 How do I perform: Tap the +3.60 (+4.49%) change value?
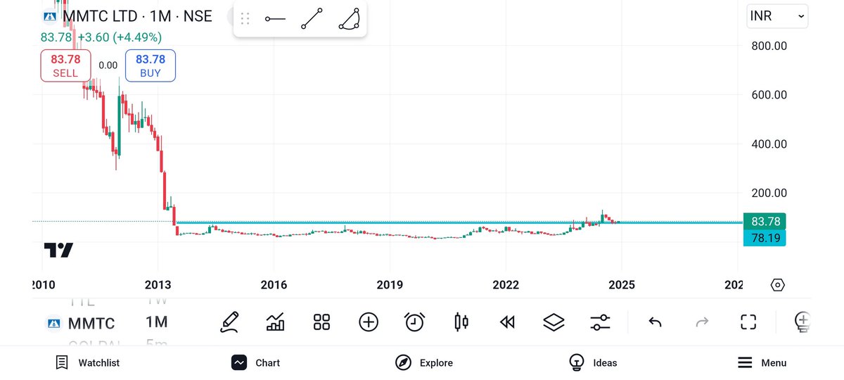tap(119, 37)
